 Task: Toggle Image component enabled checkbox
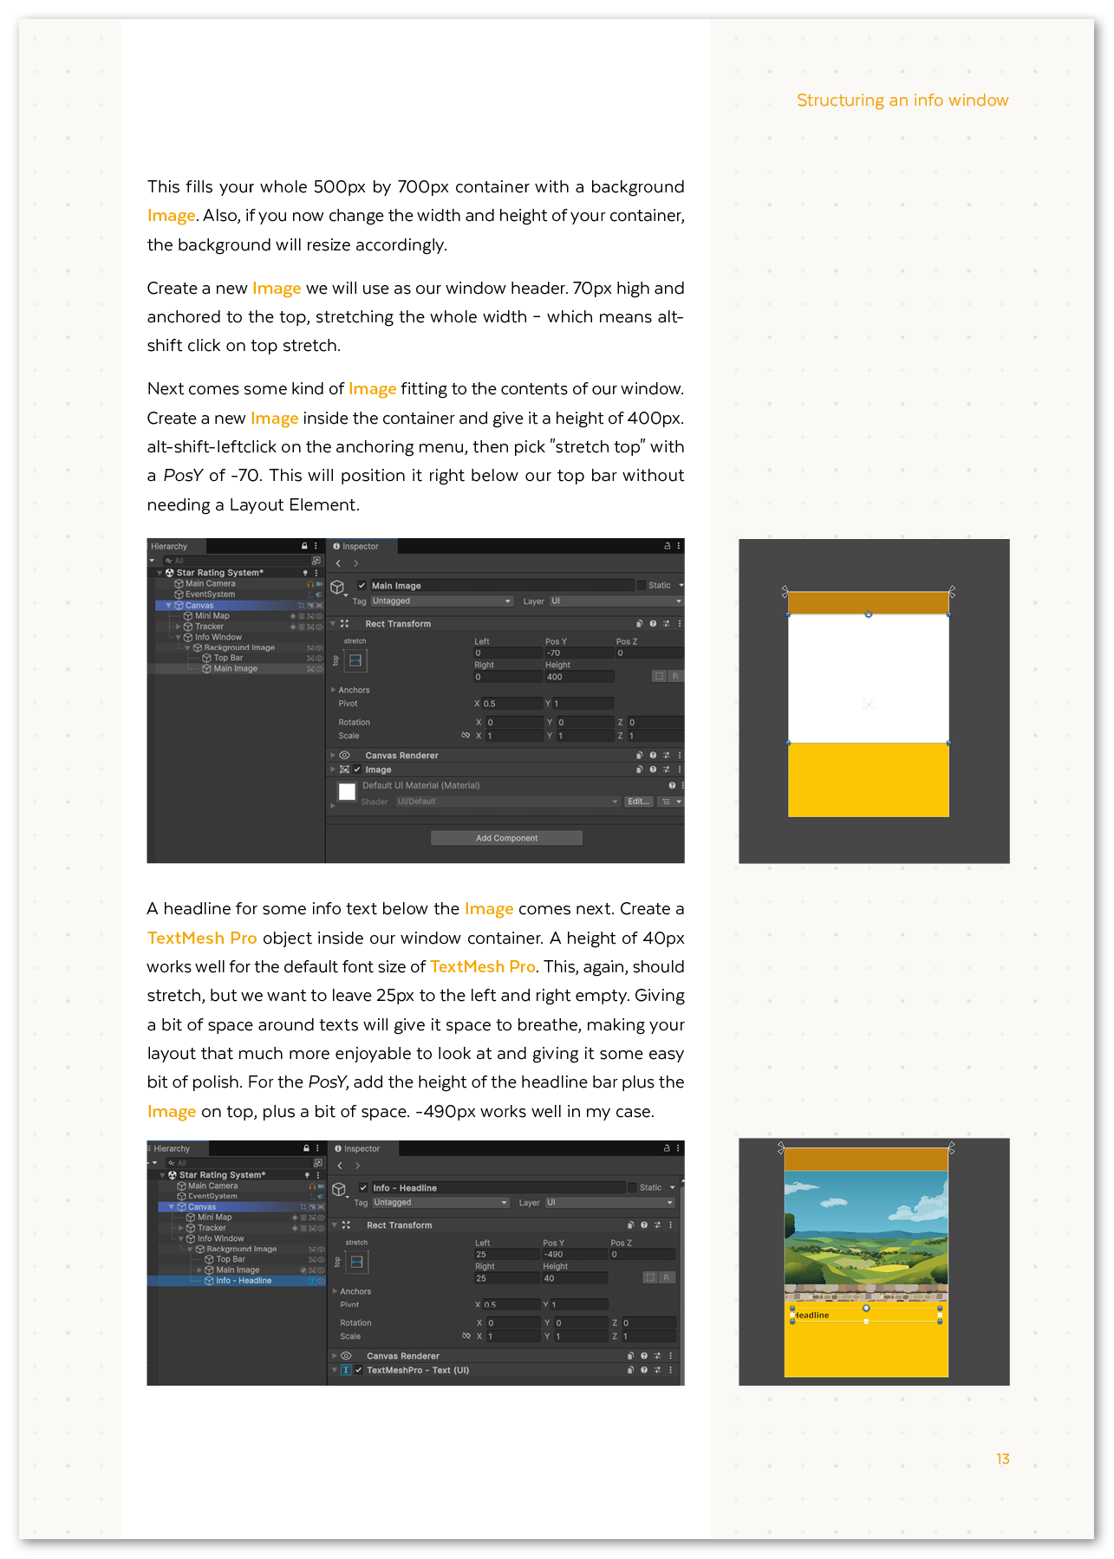pyautogui.click(x=357, y=770)
